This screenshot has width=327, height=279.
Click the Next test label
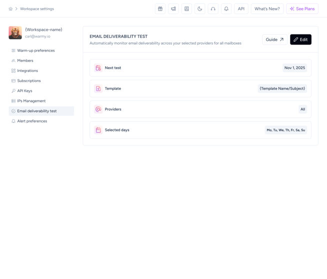[x=113, y=68]
